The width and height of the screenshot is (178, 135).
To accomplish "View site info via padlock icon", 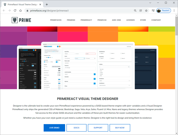I will point(27,11).
